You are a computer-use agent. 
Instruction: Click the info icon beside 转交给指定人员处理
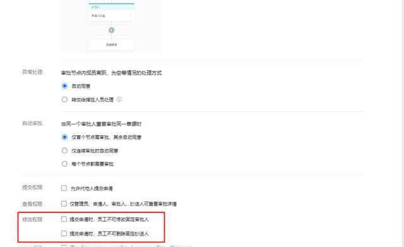[119, 99]
